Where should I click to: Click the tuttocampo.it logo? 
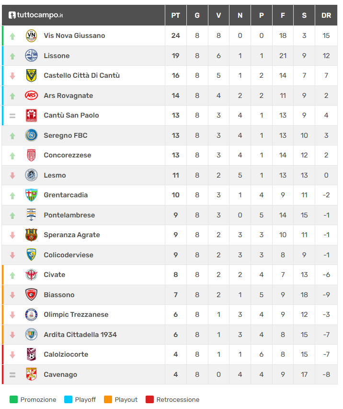36,15
